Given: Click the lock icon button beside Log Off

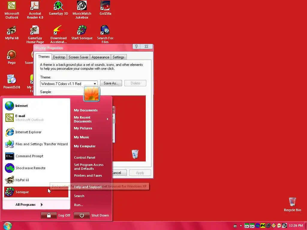Looking at the screenshot, I should 49,215.
